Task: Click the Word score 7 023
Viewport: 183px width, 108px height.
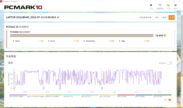Action: (x=41, y=41)
